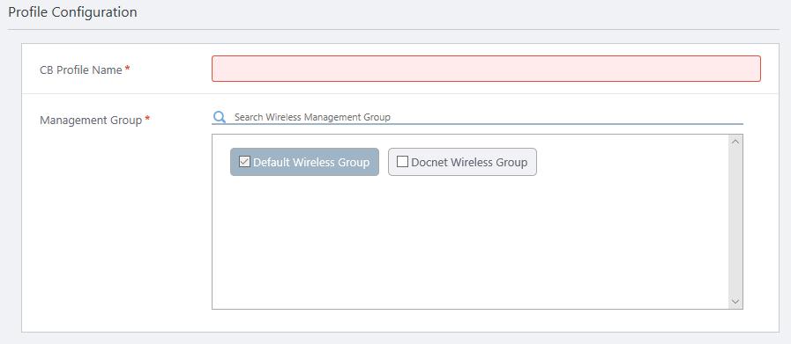
Task: Click the search magnifier icon
Action: coord(219,117)
